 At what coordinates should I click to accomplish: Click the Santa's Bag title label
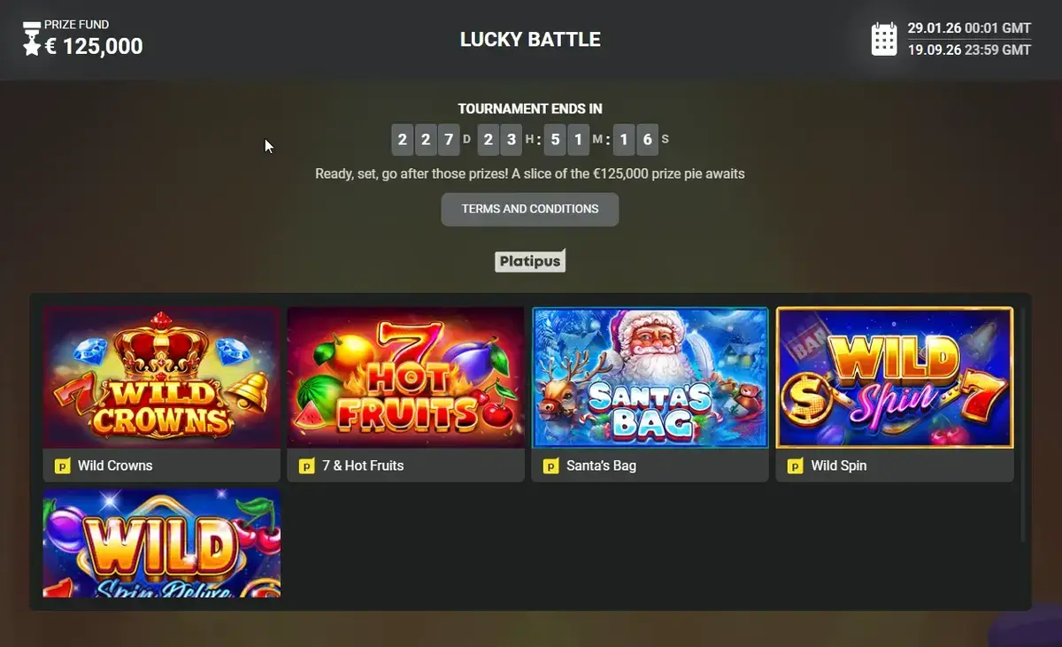tap(601, 466)
